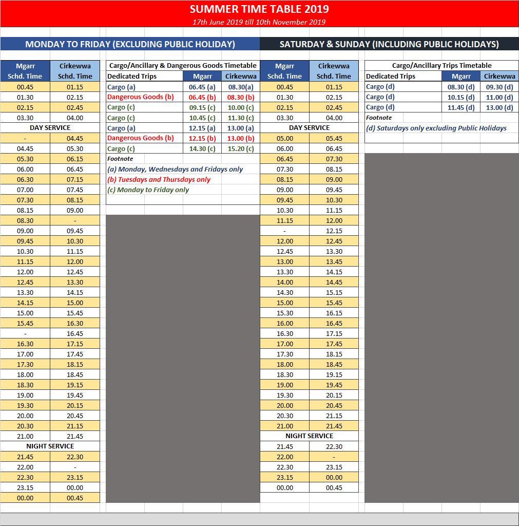Select the '11.00 (d)' Saturday cargo time
The height and width of the screenshot is (526, 519).
tap(499, 97)
